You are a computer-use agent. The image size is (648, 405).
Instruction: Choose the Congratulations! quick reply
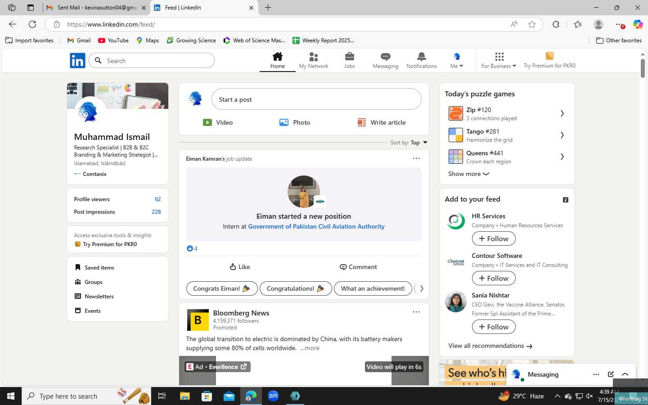click(x=296, y=288)
